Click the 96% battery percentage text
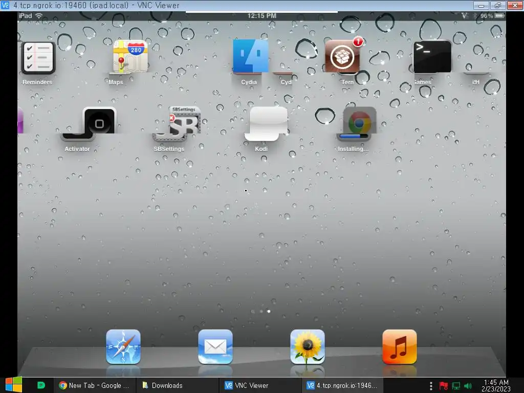This screenshot has height=393, width=524. (487, 16)
